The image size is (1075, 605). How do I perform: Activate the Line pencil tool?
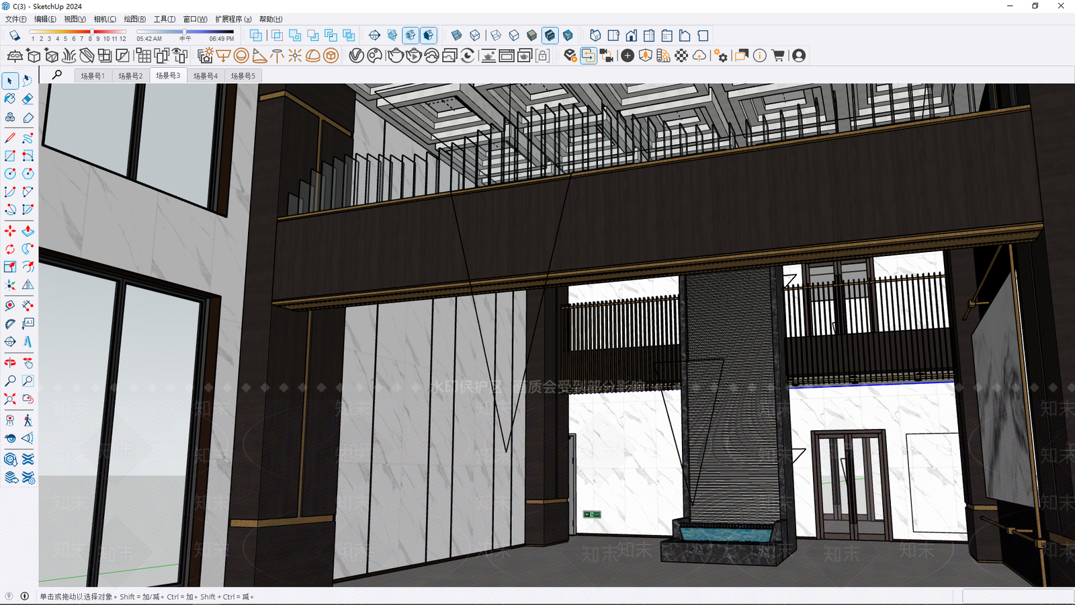pyautogui.click(x=10, y=138)
